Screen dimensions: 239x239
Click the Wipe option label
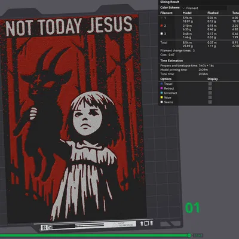(x=167, y=97)
